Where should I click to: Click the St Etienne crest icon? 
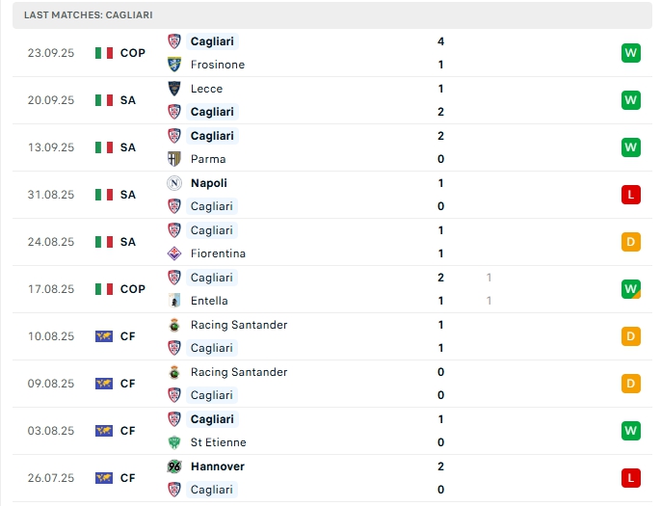point(174,442)
